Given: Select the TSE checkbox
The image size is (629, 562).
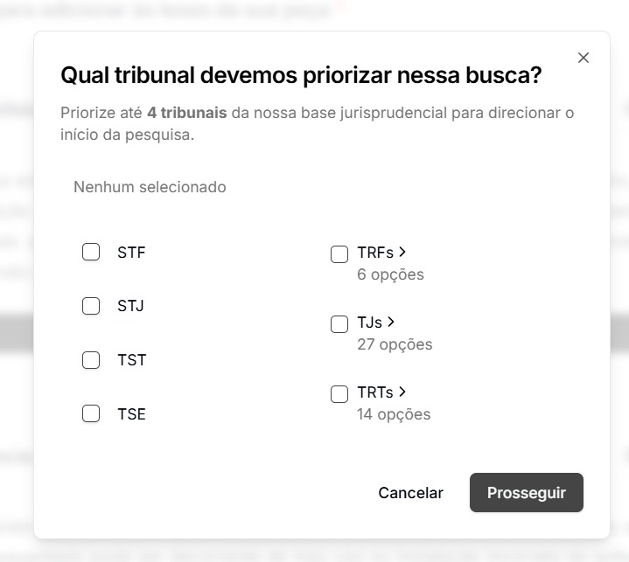Looking at the screenshot, I should [x=91, y=413].
